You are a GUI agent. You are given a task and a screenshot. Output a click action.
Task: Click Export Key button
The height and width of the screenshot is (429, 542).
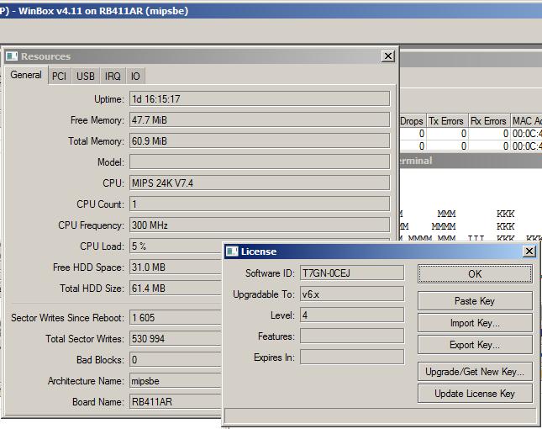[x=475, y=345]
